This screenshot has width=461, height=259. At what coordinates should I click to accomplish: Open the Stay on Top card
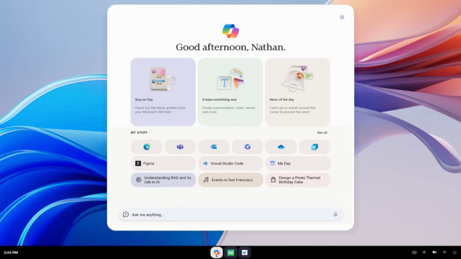(x=163, y=92)
